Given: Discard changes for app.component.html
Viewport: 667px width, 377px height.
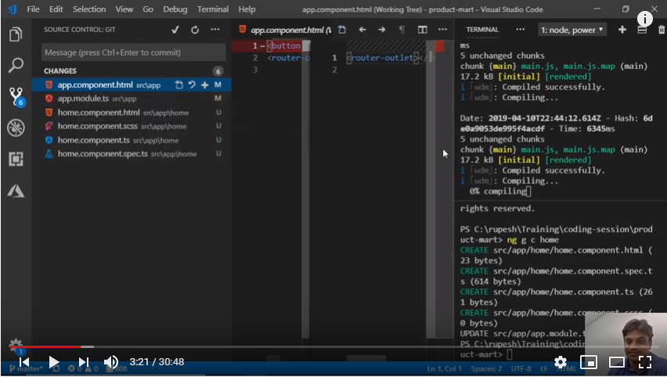Looking at the screenshot, I should click(192, 85).
